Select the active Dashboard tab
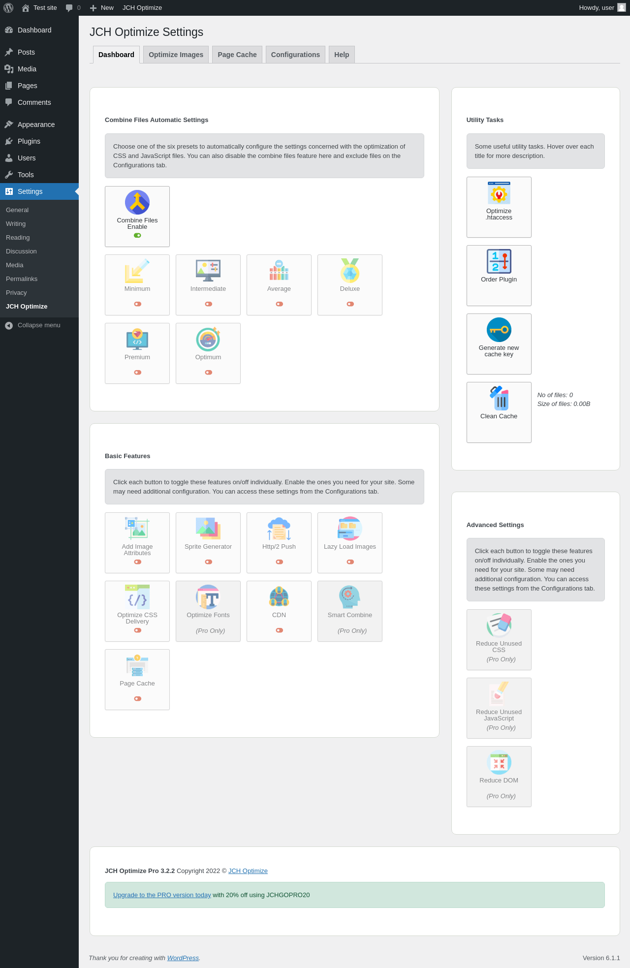Image resolution: width=630 pixels, height=968 pixels. click(116, 55)
